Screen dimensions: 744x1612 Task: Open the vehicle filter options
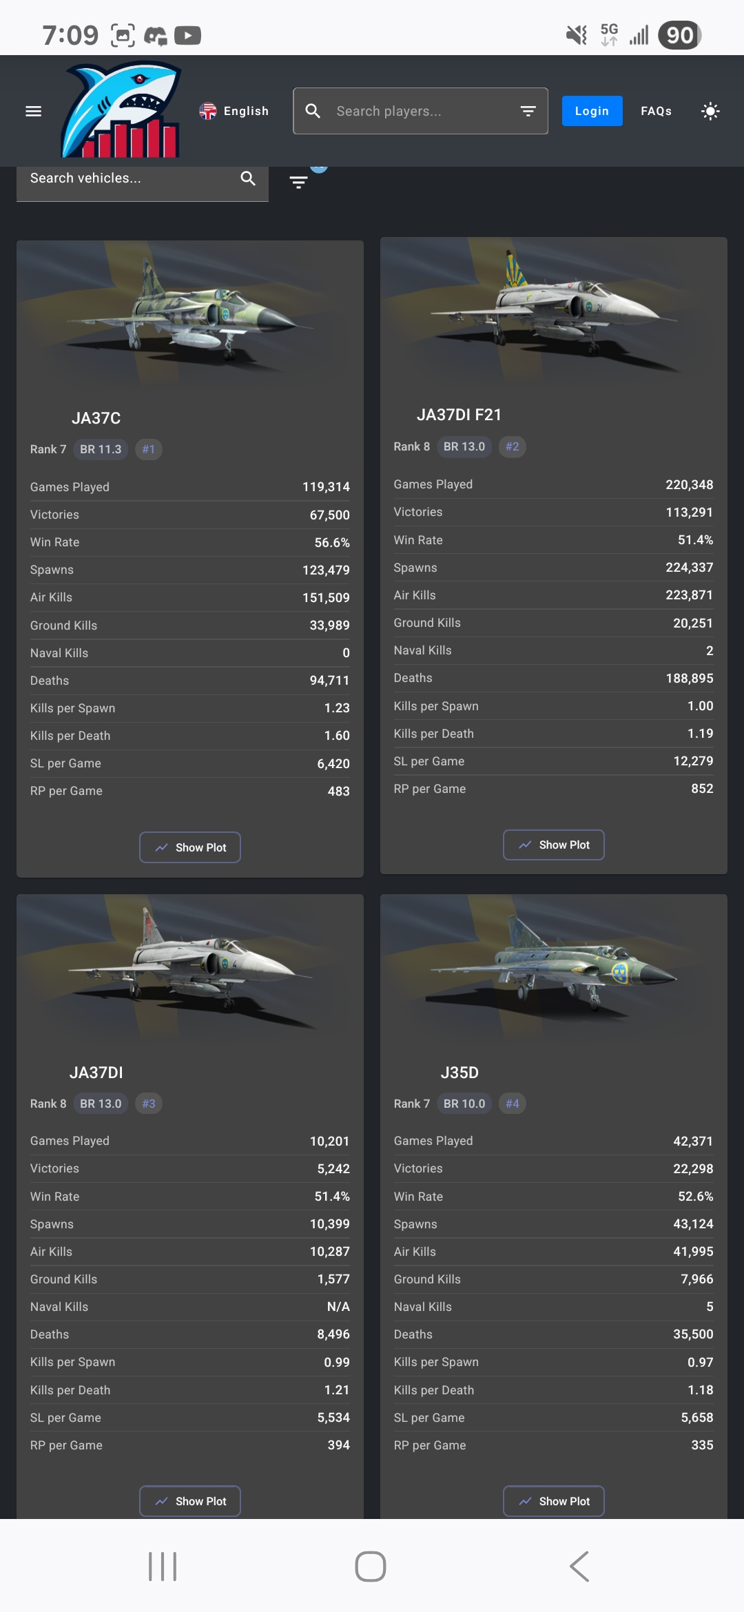coord(298,182)
